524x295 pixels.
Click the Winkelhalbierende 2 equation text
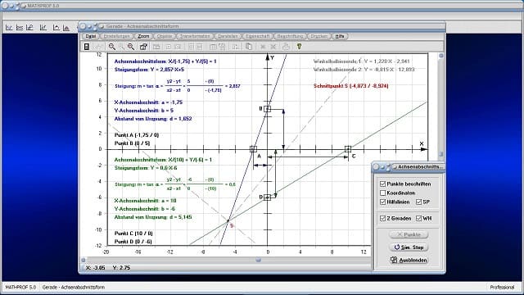[364, 70]
